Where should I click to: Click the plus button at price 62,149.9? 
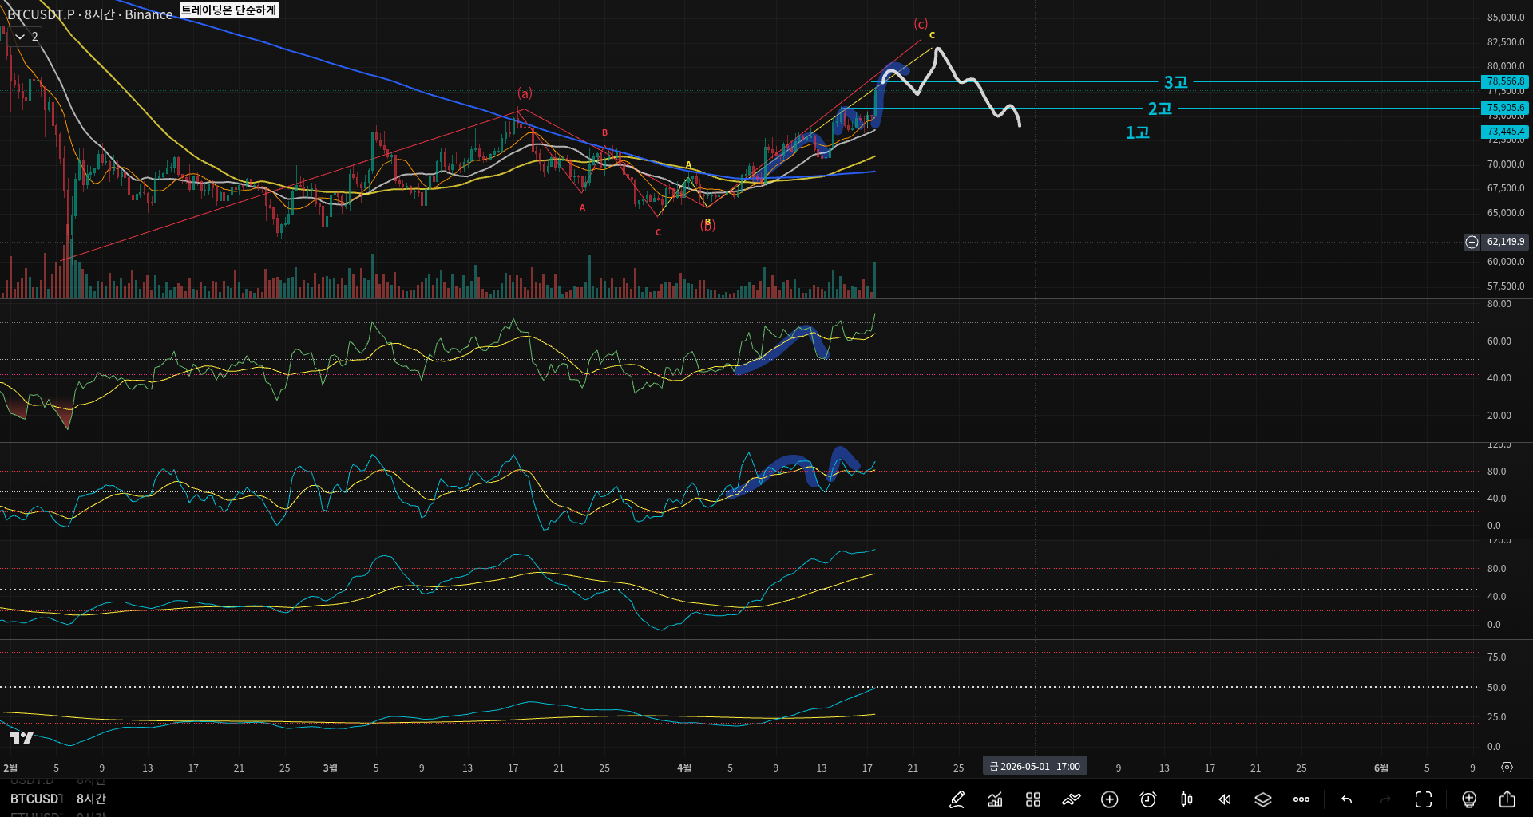point(1472,242)
